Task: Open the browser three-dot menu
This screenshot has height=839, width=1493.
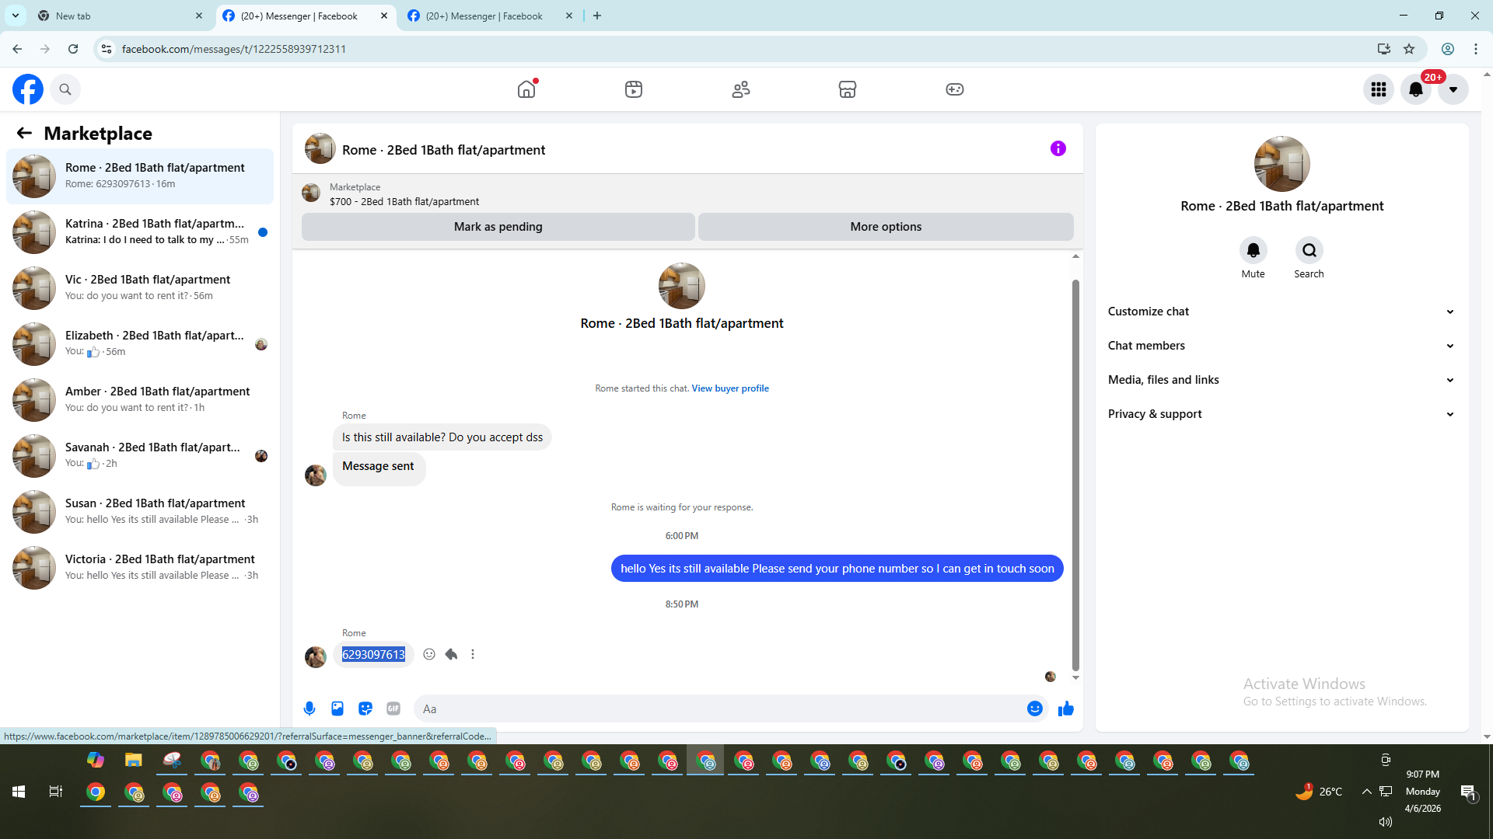Action: click(x=1476, y=49)
